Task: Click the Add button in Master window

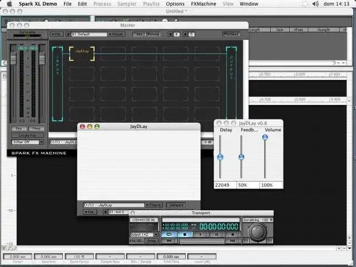Action: pyautogui.click(x=139, y=34)
